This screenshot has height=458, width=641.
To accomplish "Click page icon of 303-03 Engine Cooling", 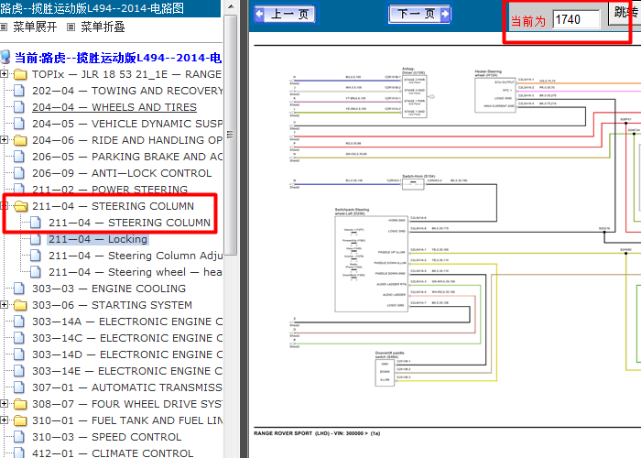I will pos(19,289).
